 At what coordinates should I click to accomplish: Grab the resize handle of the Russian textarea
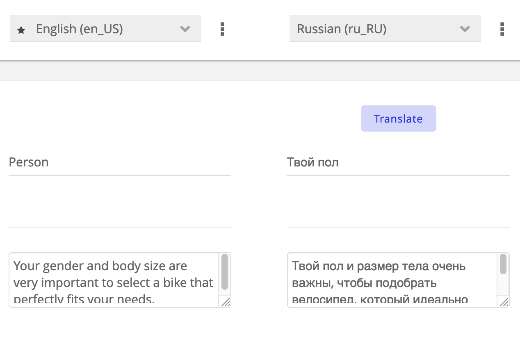click(x=504, y=303)
